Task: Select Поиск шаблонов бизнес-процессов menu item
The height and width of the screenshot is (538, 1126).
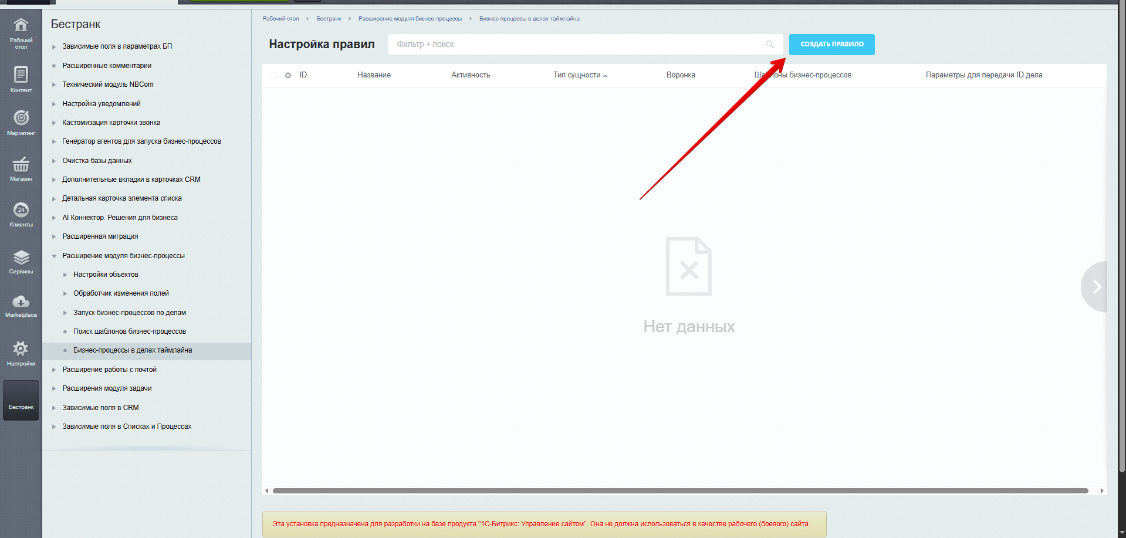Action: 129,331
